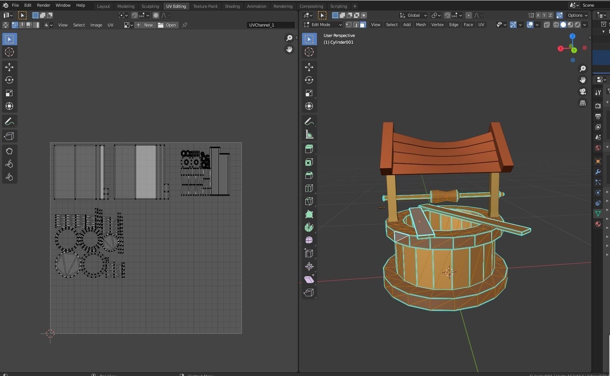
Task: Select Poly Build tool in 3D viewport
Action: coord(309,214)
